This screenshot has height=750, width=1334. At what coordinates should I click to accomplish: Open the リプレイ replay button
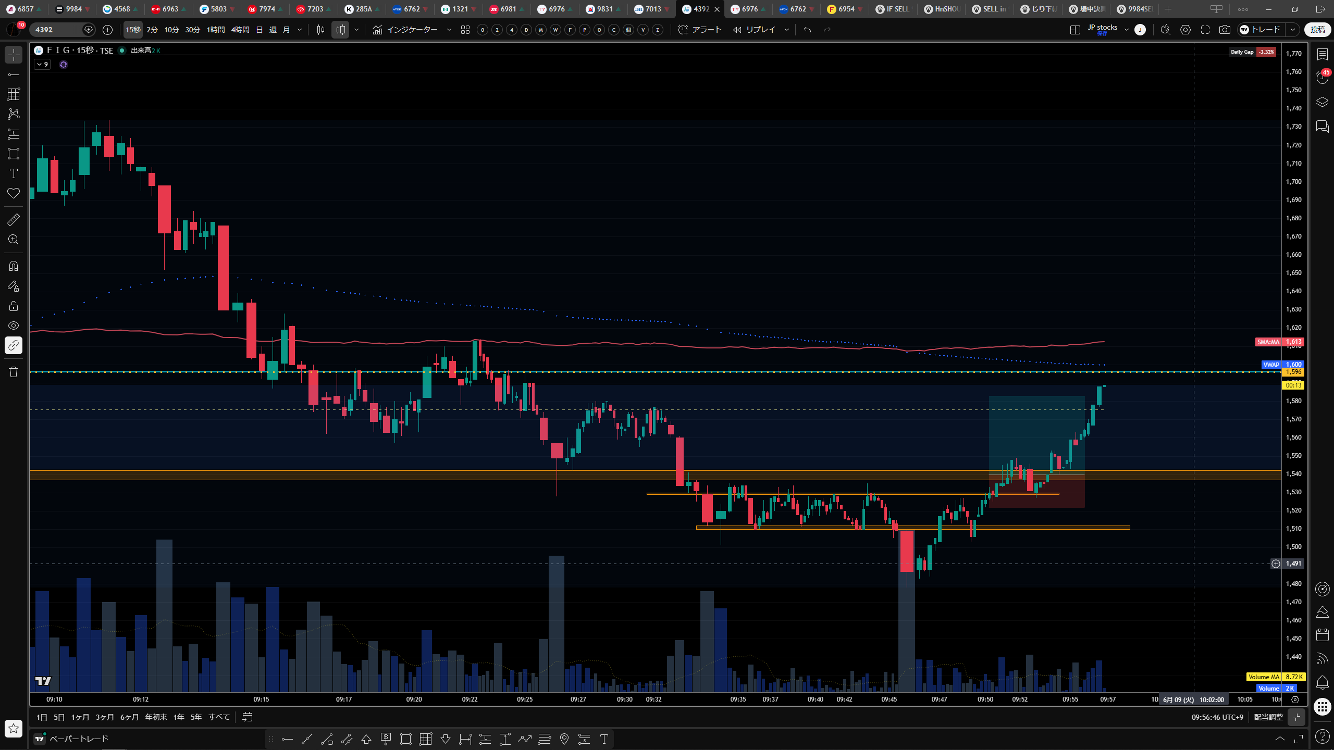755,30
